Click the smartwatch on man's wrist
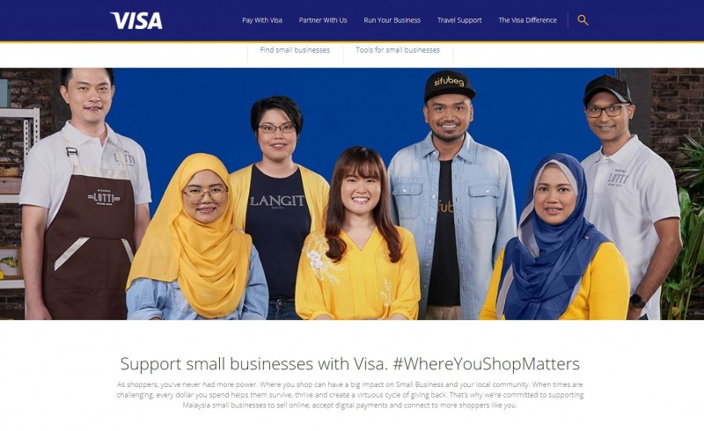This screenshot has height=431, width=704. point(637,301)
